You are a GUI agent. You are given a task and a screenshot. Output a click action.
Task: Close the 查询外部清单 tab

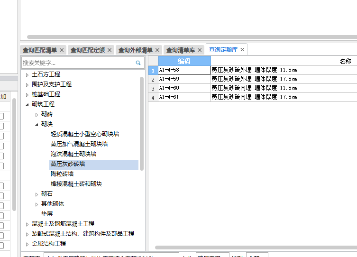pyautogui.click(x=157, y=50)
